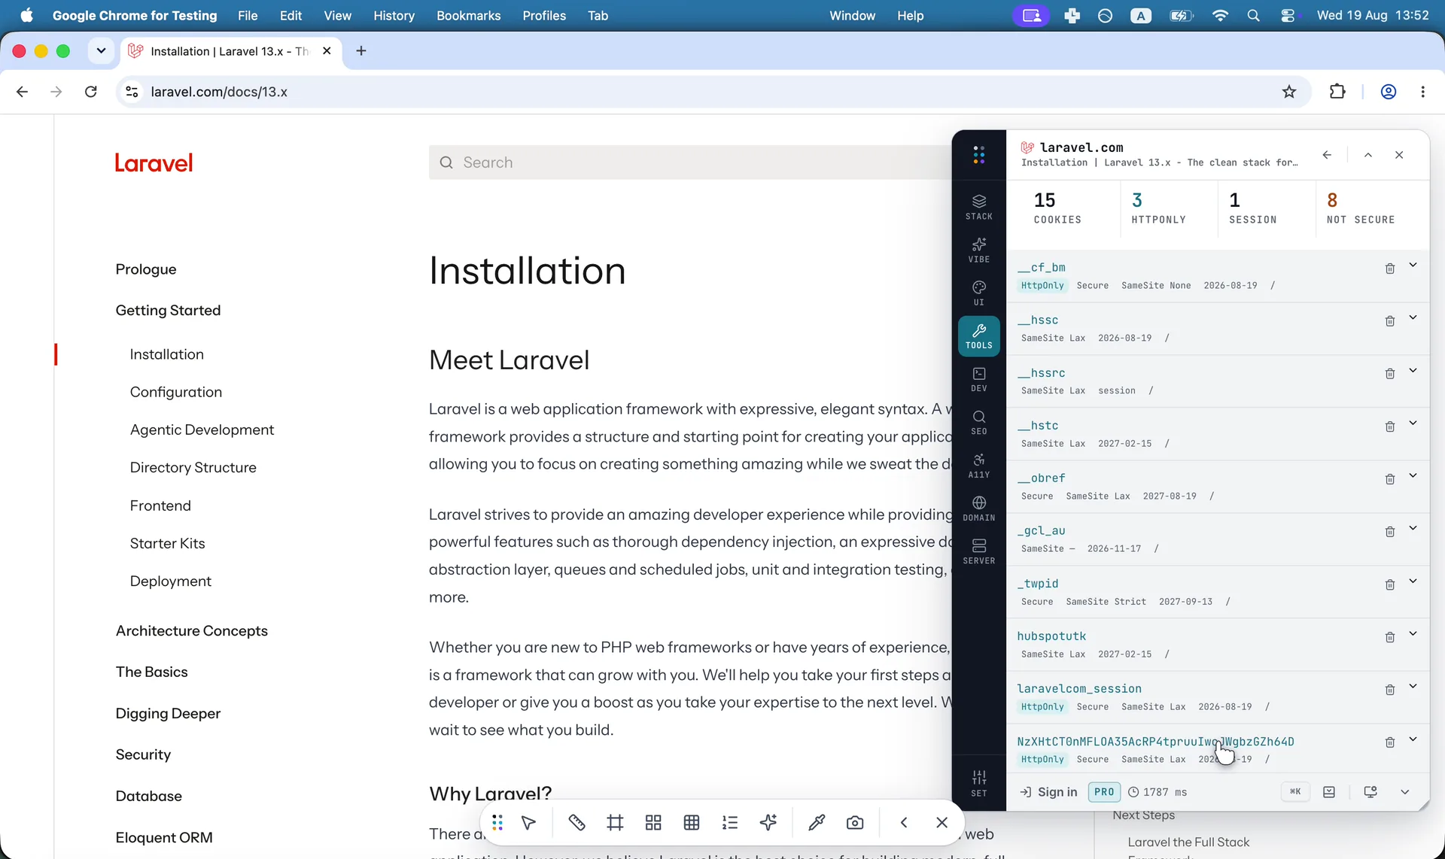Click the Laravel docs Search field
This screenshot has width=1445, height=859.
[690, 162]
